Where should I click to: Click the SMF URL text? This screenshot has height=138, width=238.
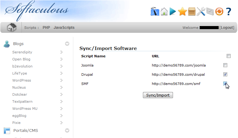tap(176, 84)
